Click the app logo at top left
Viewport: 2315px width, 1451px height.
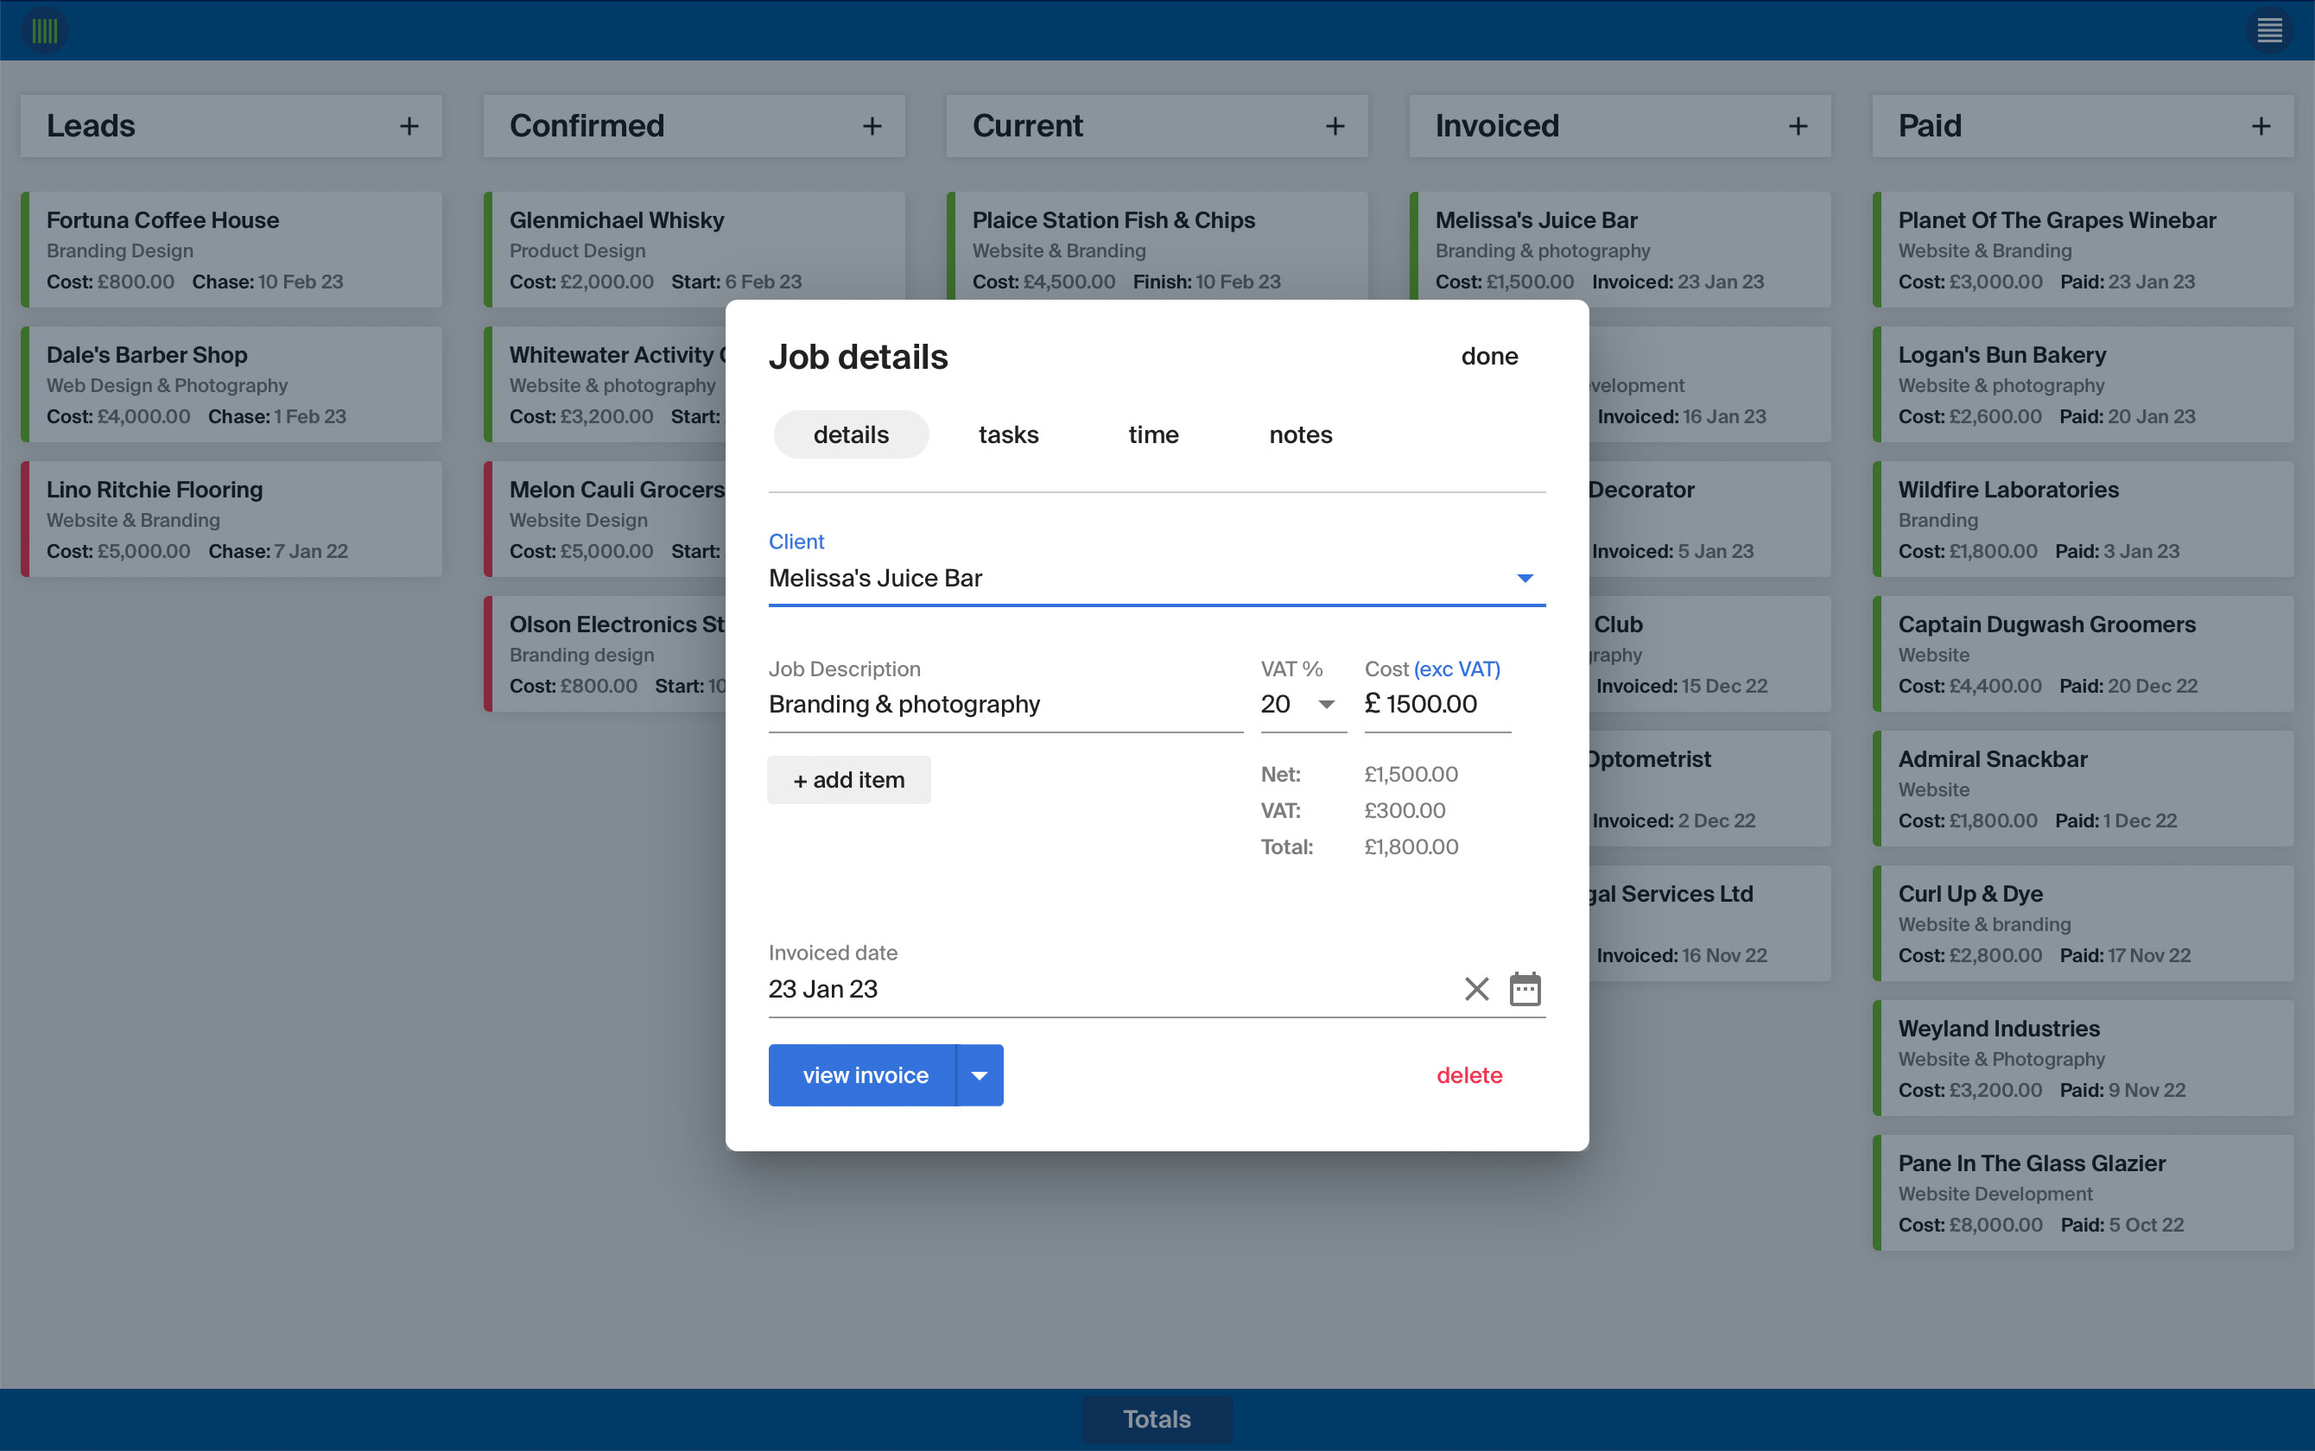44,29
